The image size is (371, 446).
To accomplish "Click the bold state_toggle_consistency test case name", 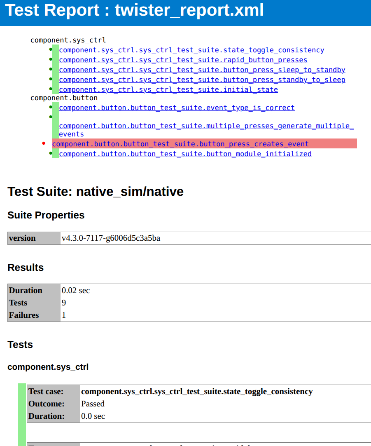I will point(196,392).
